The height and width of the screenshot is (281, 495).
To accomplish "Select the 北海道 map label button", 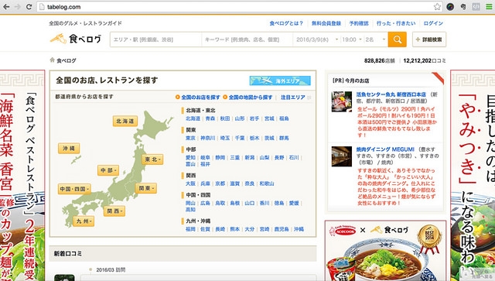I will point(125,121).
